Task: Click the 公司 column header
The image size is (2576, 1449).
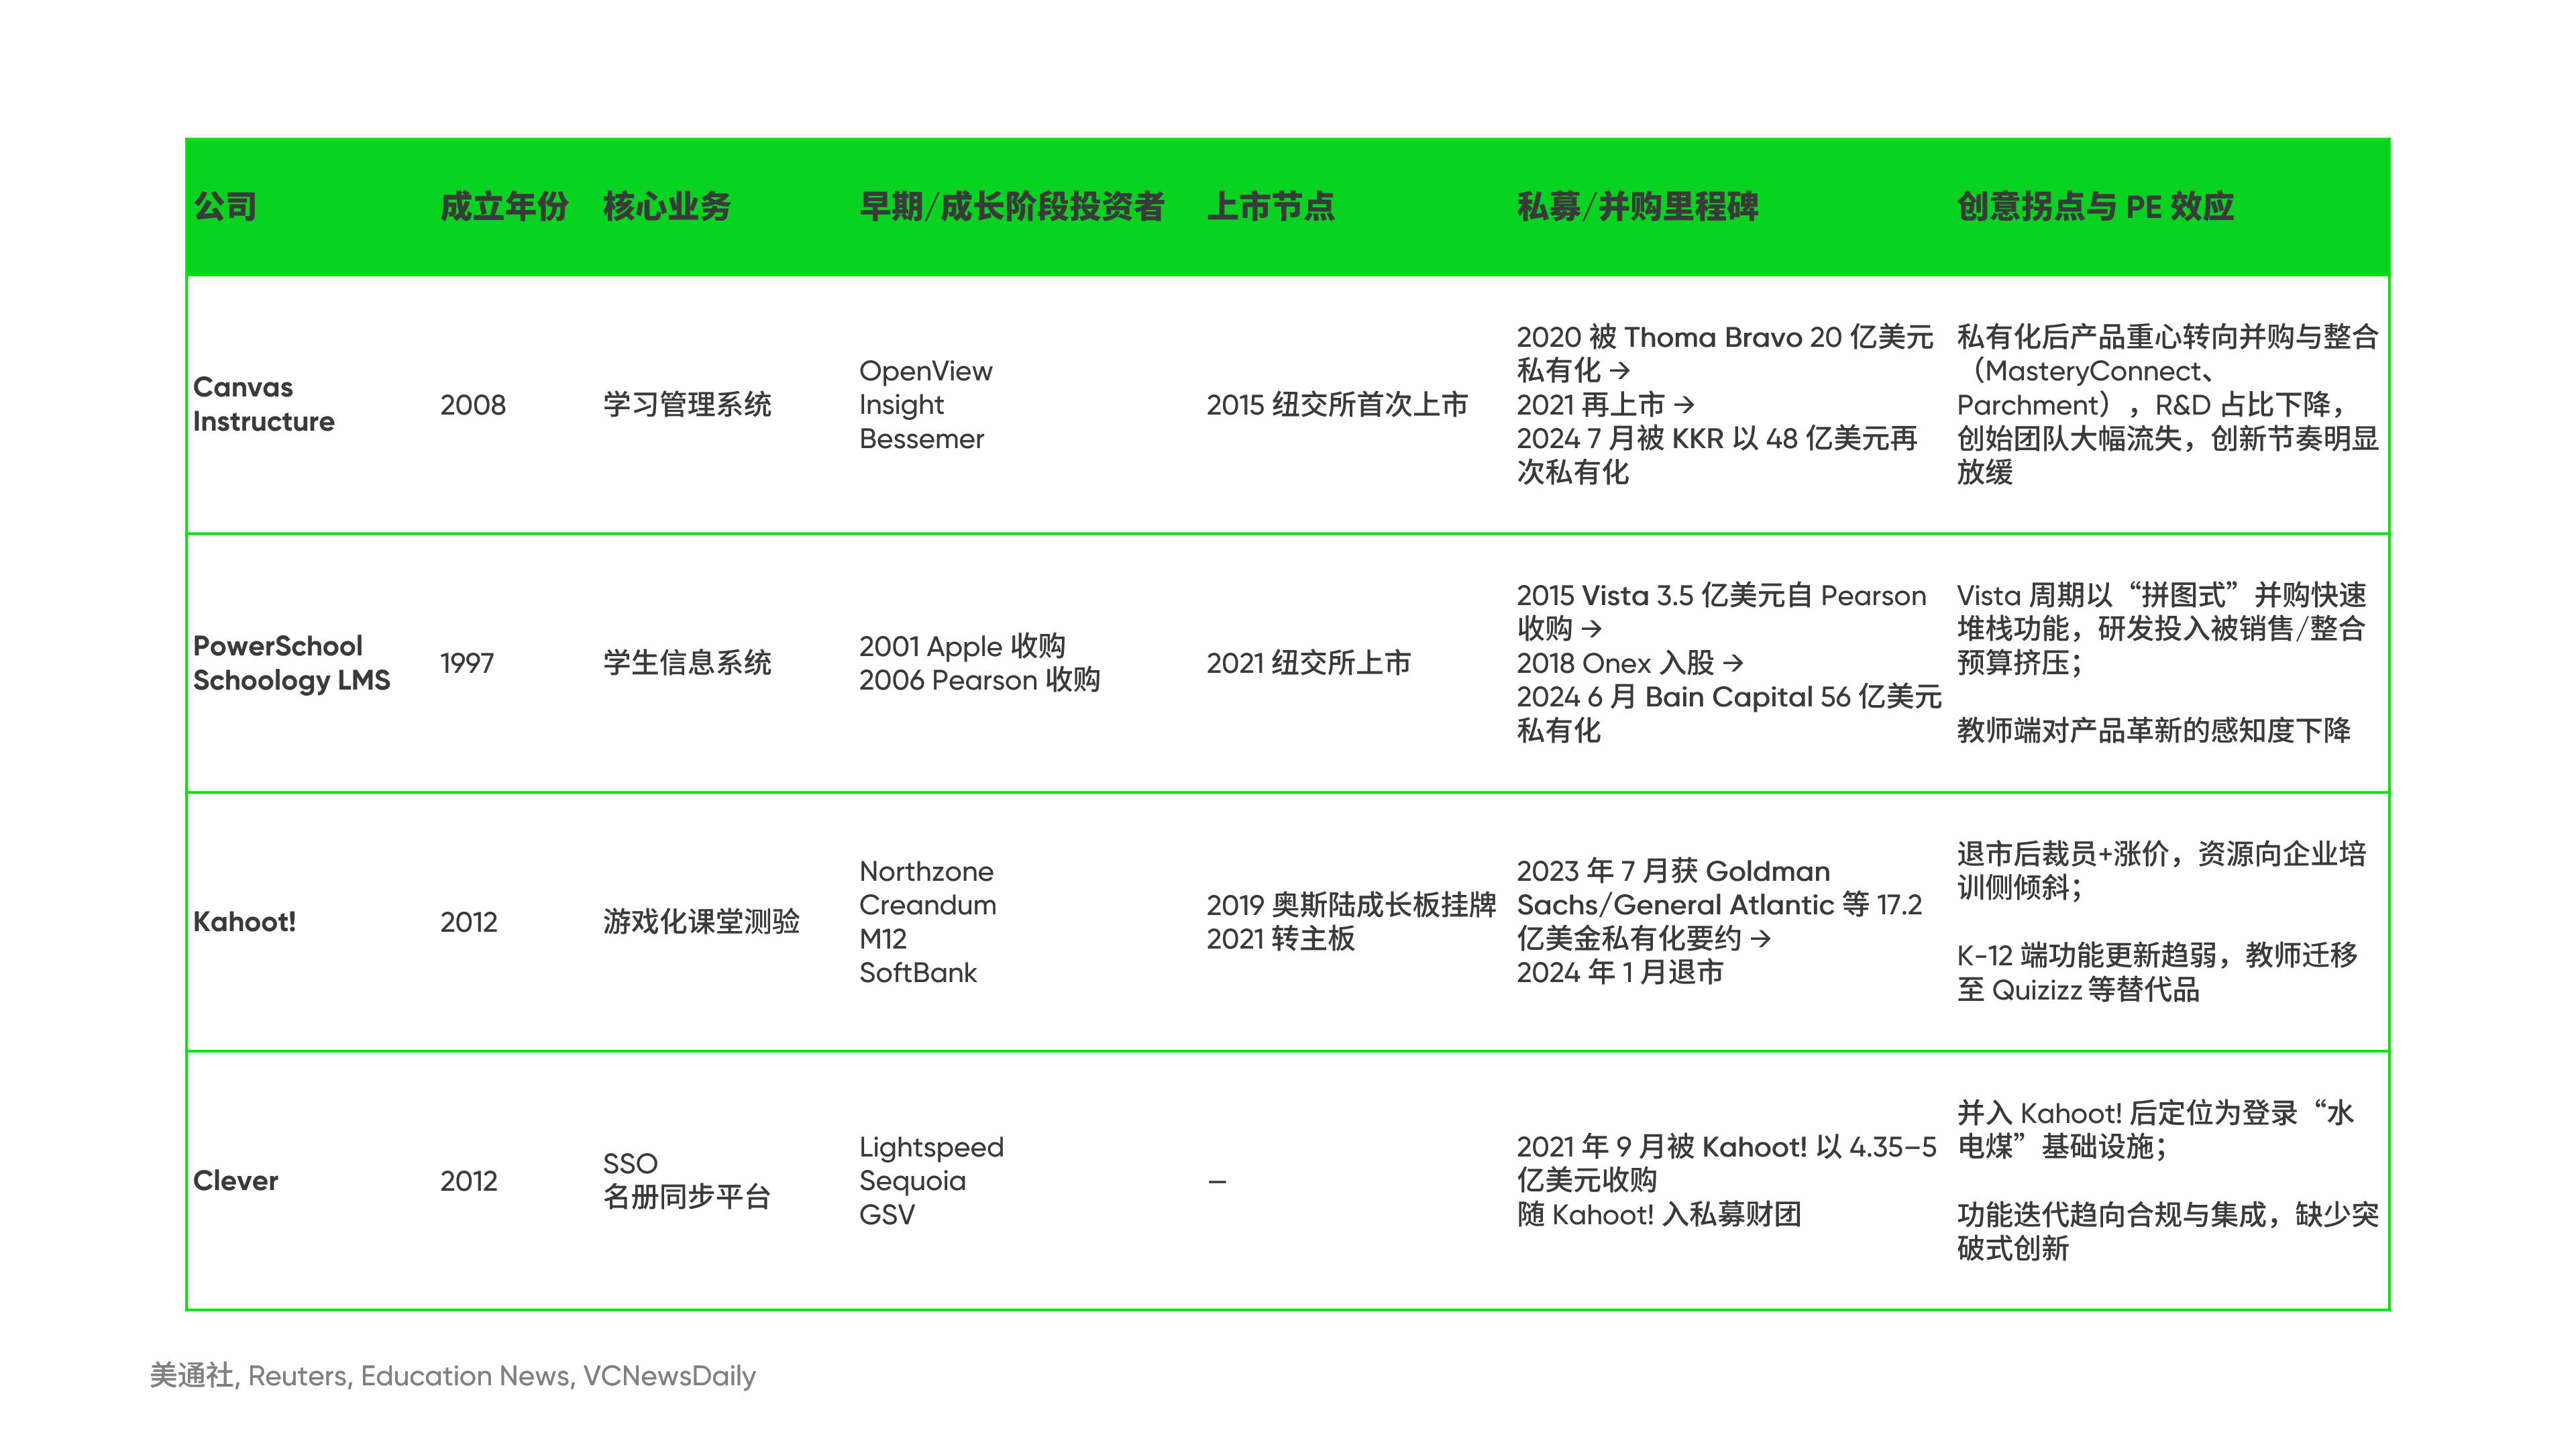Action: click(225, 207)
